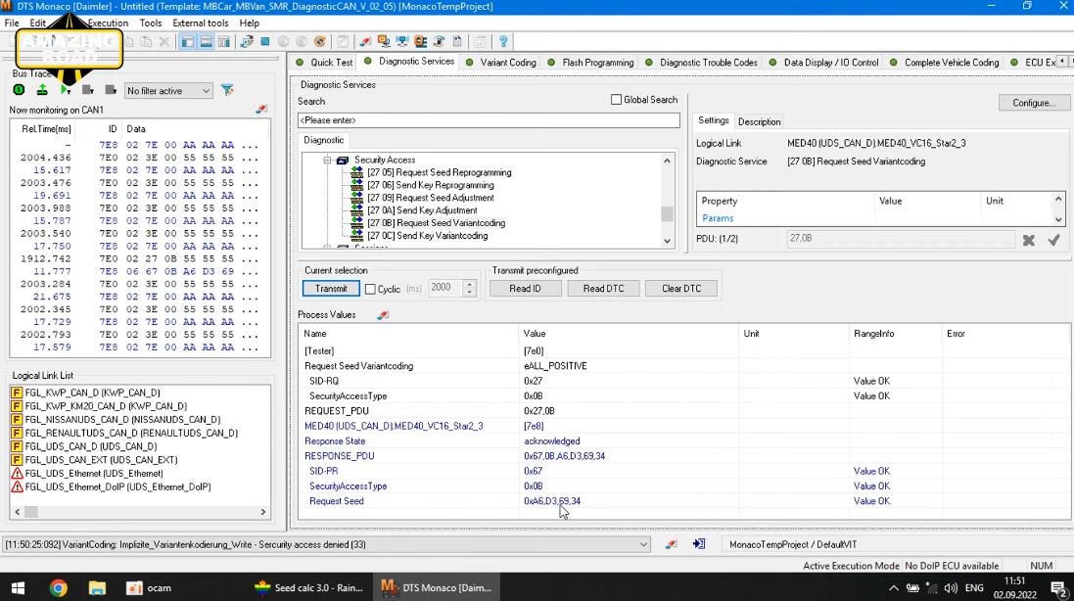Screen dimensions: 1074x601
Task: Cancel PDU edit with the X icon
Action: pos(1029,240)
